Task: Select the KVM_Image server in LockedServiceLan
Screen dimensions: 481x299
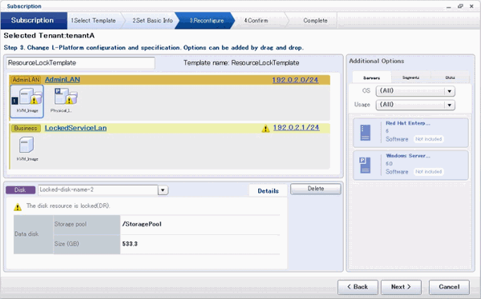Action: [x=26, y=145]
